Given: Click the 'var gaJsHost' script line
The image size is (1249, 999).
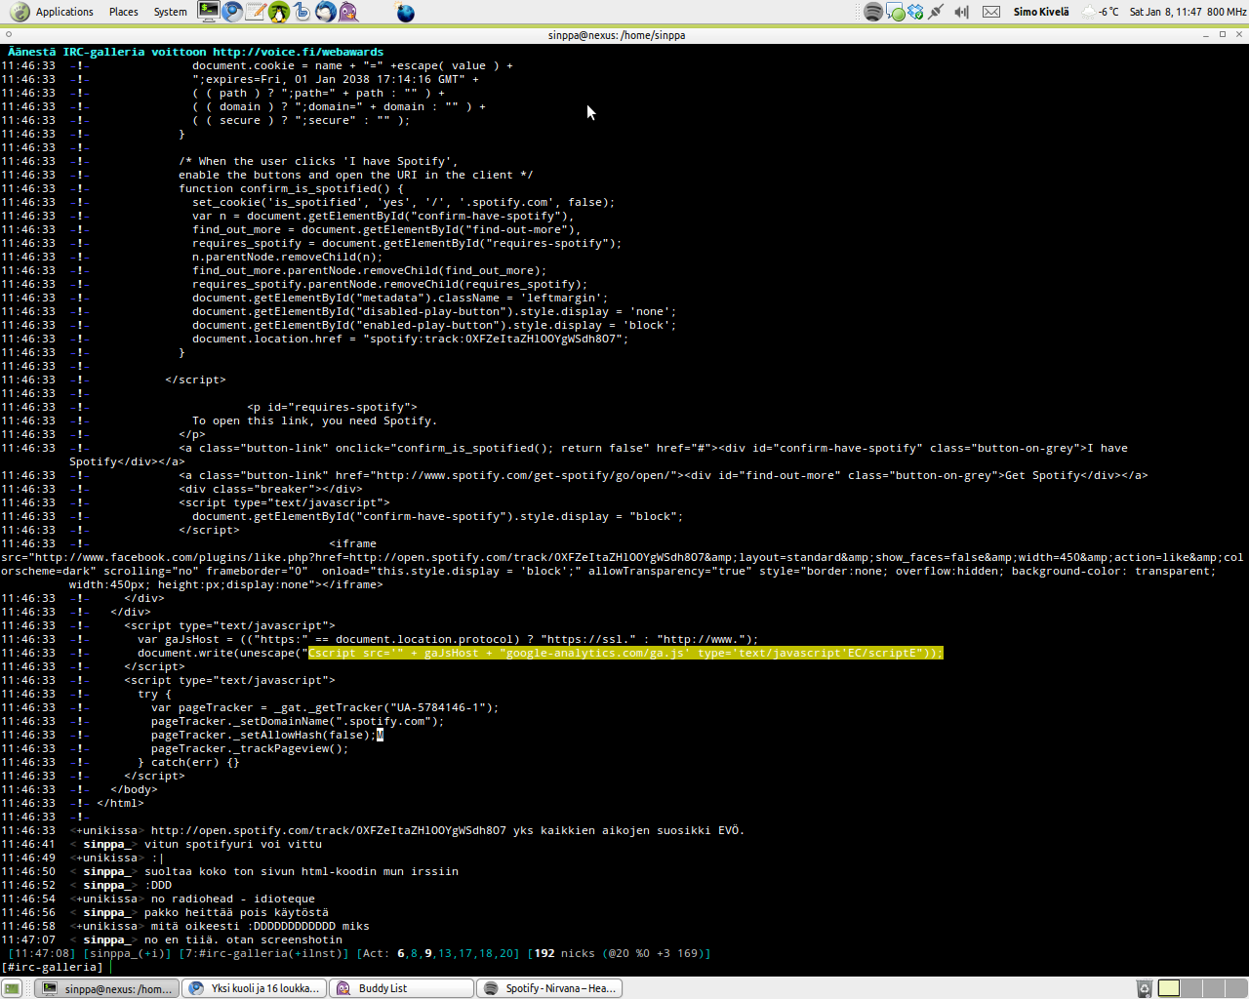Looking at the screenshot, I should [448, 639].
